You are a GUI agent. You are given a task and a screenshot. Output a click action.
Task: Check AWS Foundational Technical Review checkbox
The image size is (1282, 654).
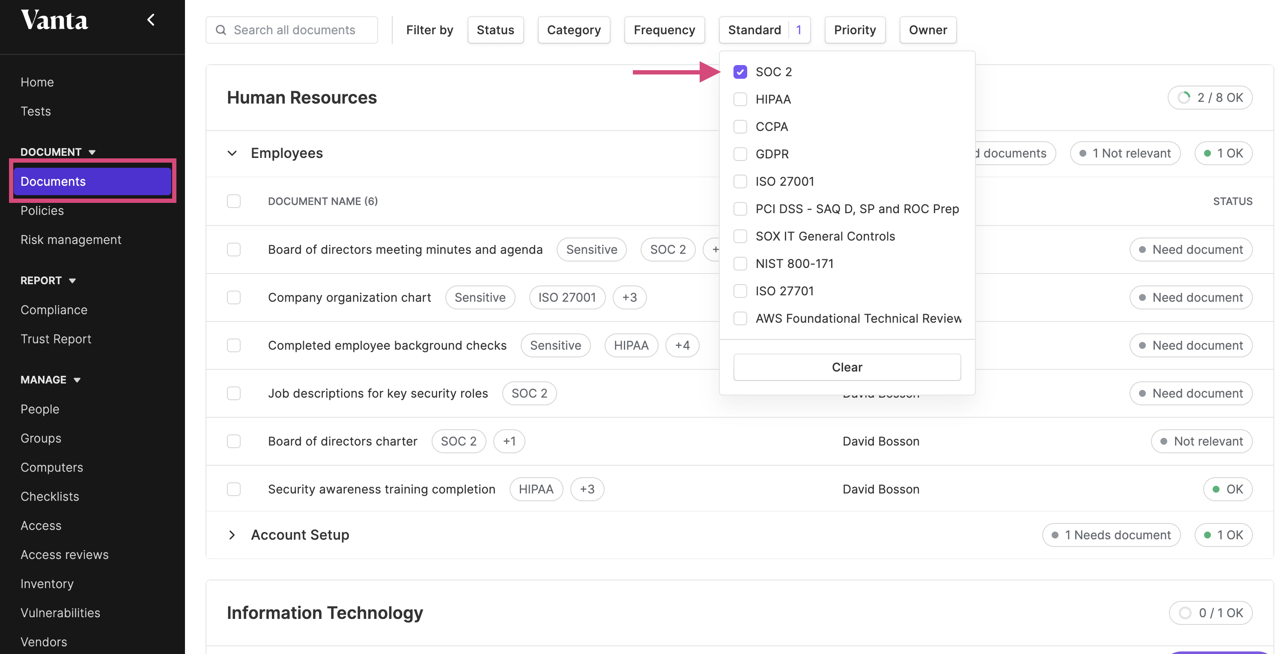pyautogui.click(x=740, y=318)
